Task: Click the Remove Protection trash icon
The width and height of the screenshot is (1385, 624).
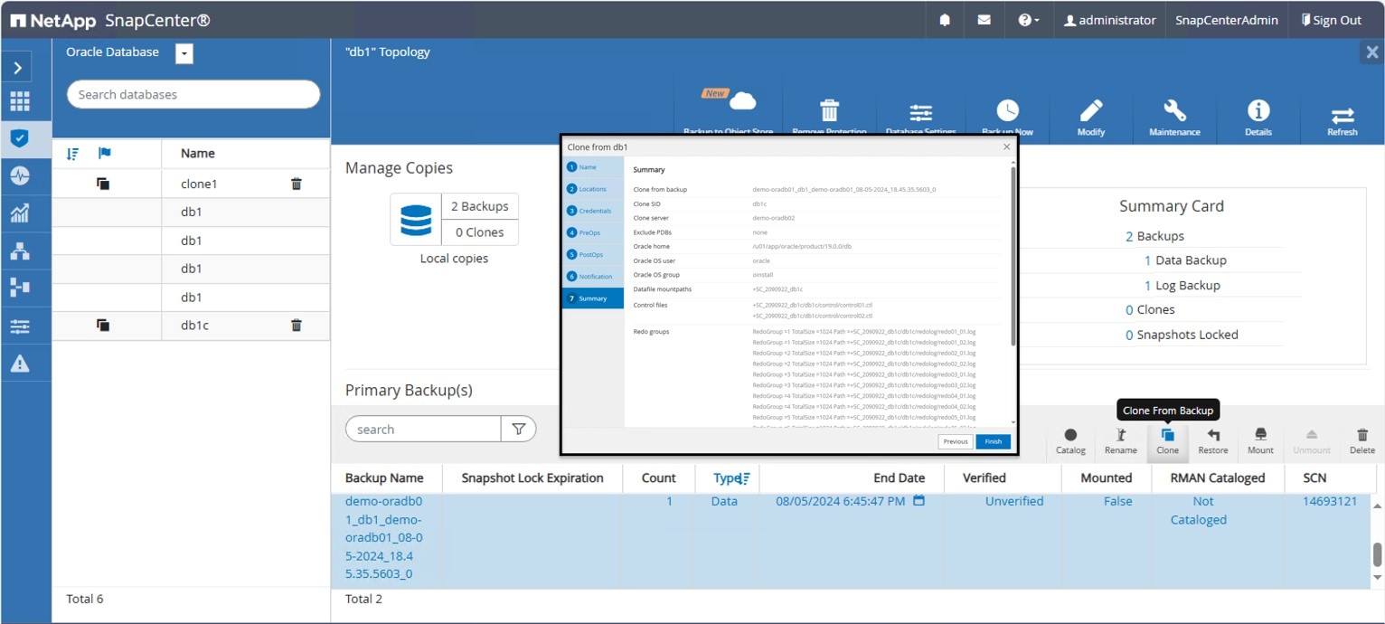Action: (x=829, y=110)
